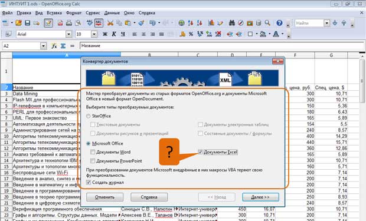Expand the Borders style dropdown arrow
Image resolution: width=366 pixels, height=221 pixels.
point(257,34)
